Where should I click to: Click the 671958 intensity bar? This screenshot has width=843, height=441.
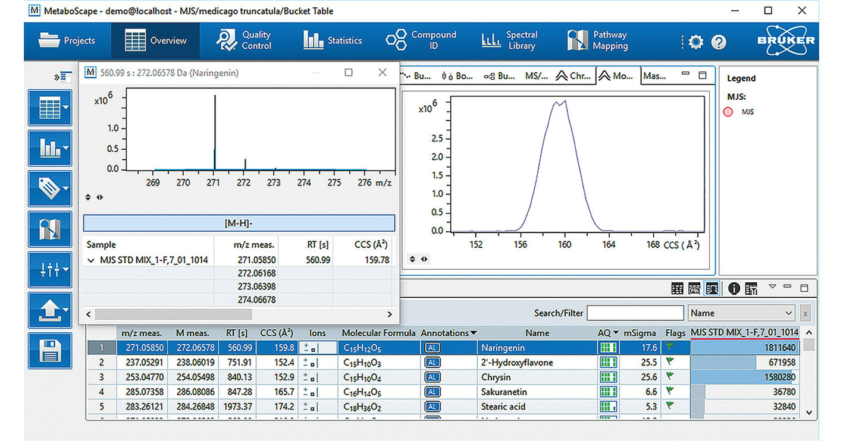click(744, 363)
